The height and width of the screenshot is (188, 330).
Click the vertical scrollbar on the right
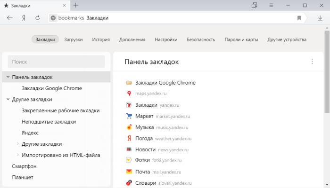point(327,70)
